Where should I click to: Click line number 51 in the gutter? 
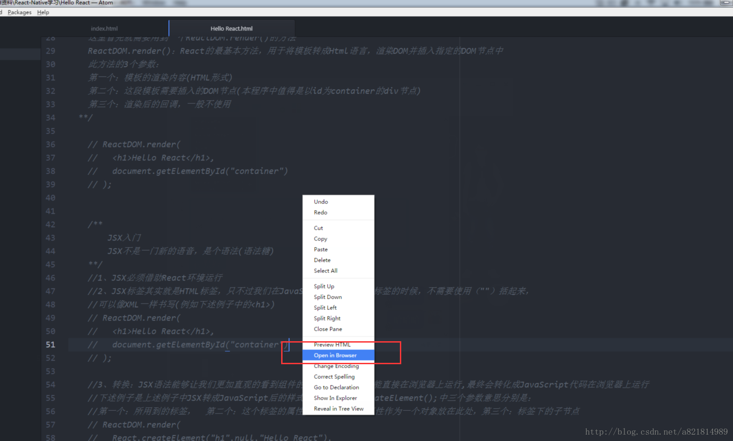pyautogui.click(x=51, y=344)
